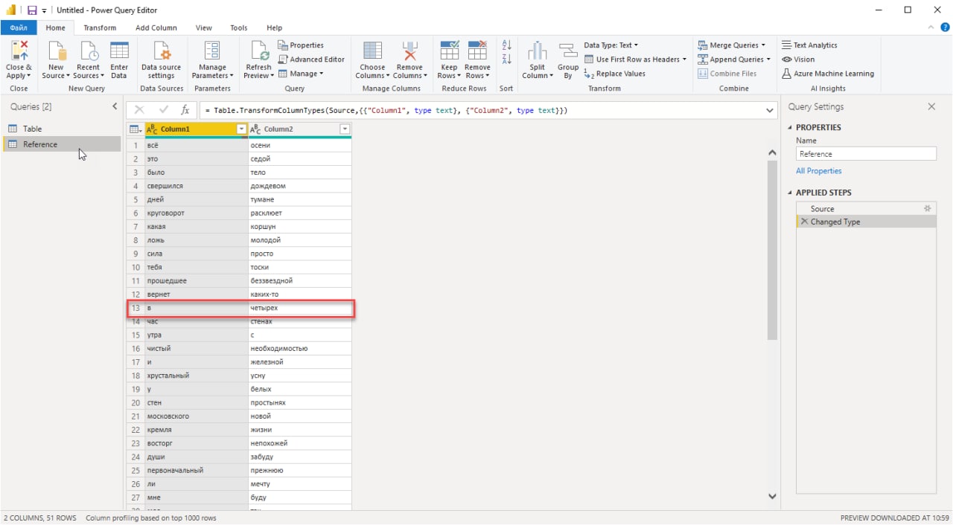The height and width of the screenshot is (525, 953).
Task: Open the Merge Queries dropdown
Action: (732, 45)
